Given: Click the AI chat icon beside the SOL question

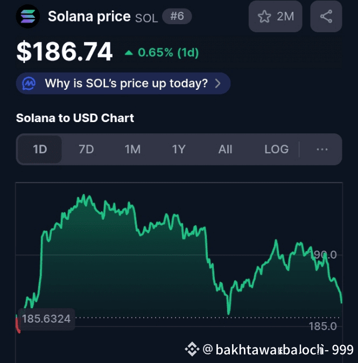Looking at the screenshot, I should 29,83.
